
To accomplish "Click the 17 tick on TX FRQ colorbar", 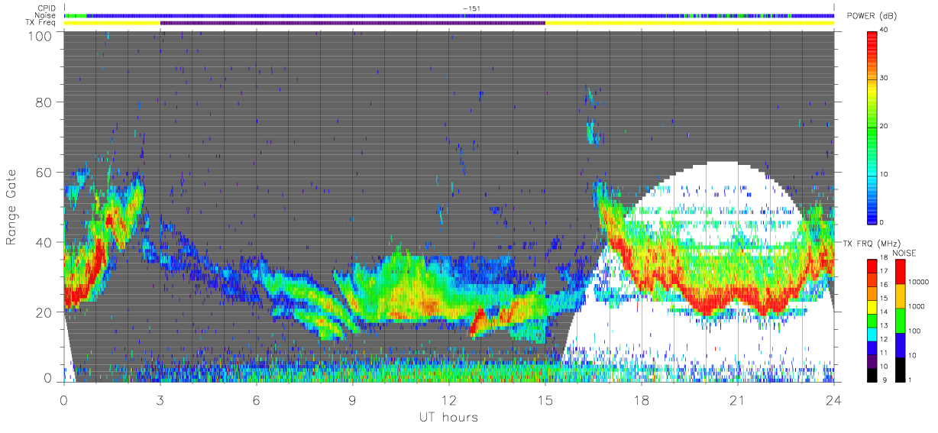I will [x=885, y=271].
